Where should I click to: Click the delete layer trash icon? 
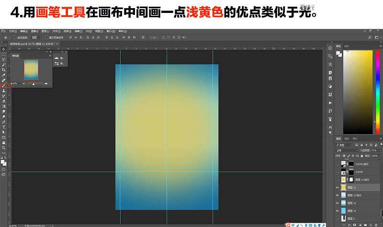[376, 225]
